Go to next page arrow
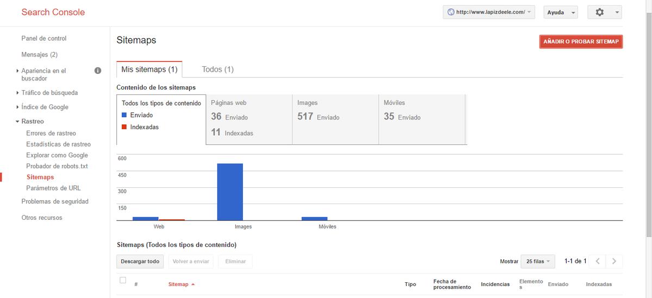The image size is (652, 298). [614, 261]
